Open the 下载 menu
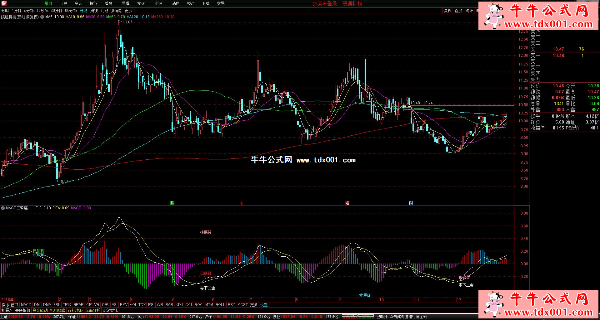 coord(206,3)
